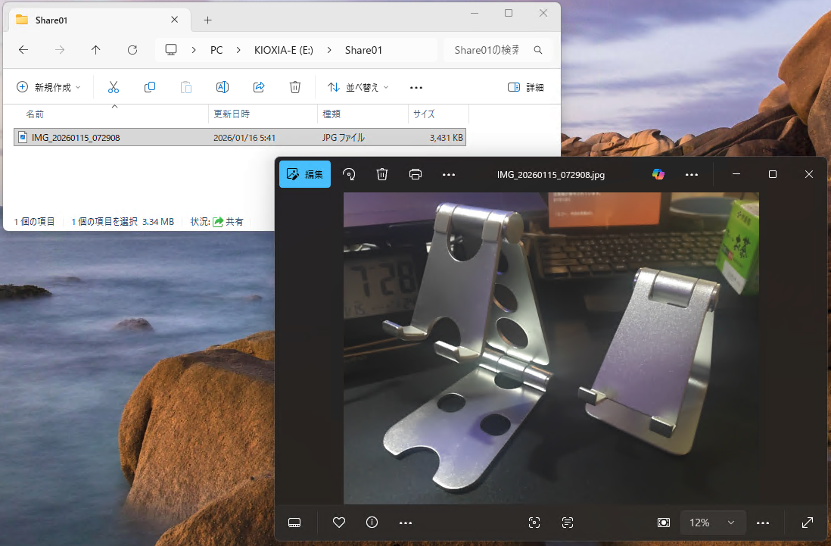Click the cut scissors icon in Explorer
Screen dimensions: 831x546
(114, 87)
